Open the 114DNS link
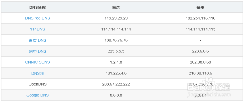 (37, 29)
